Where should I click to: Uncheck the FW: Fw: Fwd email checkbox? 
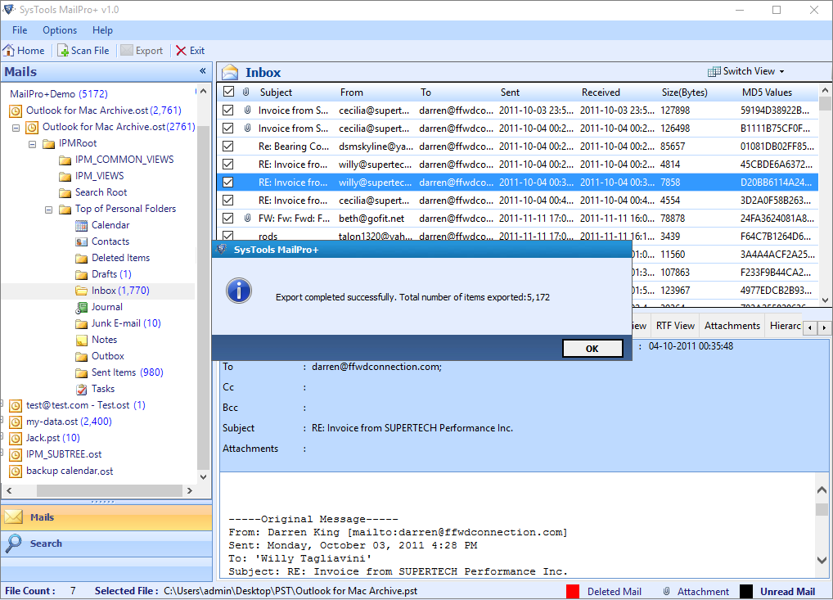228,219
